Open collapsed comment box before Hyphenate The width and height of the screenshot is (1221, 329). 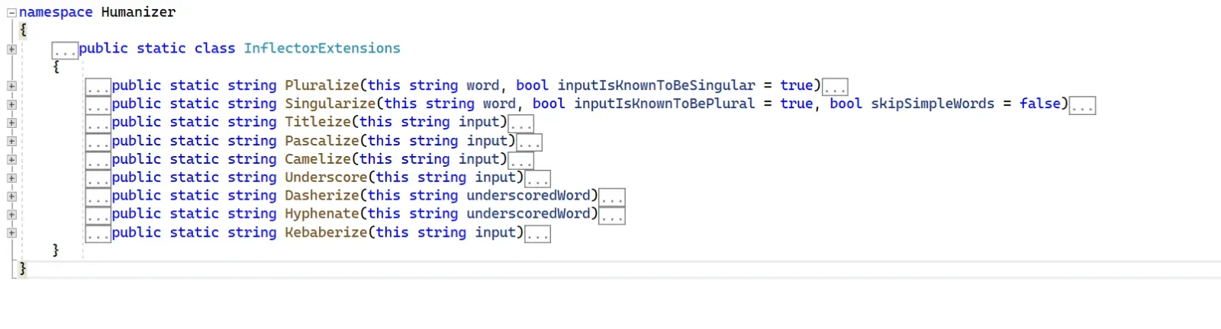(x=98, y=216)
